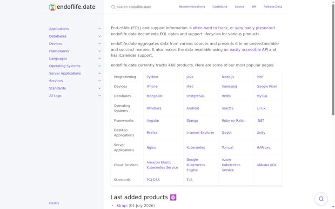Open the macOS product link
Screen dimensions: 335x209
coord(228,108)
